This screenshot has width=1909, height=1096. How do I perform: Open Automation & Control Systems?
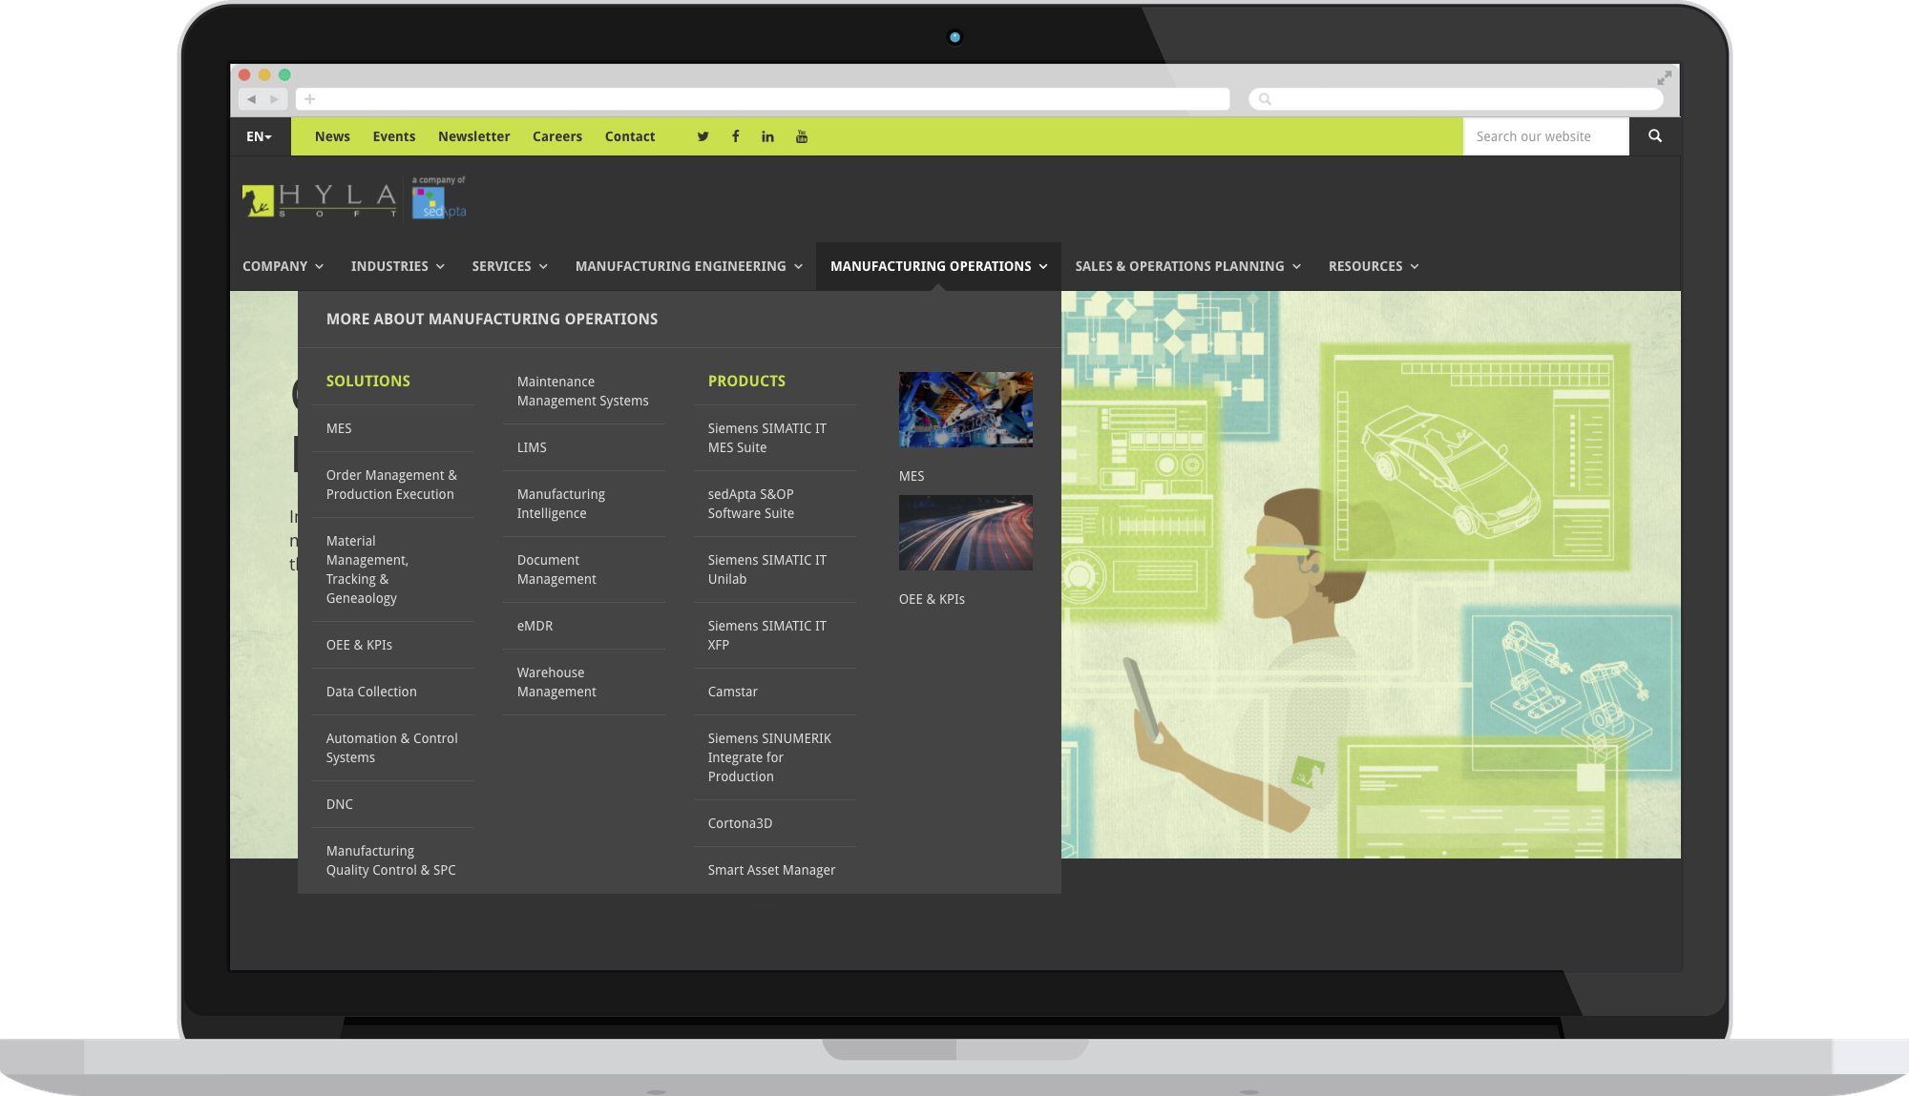click(x=391, y=748)
